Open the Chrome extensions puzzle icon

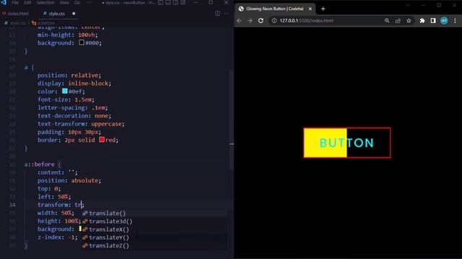point(422,21)
